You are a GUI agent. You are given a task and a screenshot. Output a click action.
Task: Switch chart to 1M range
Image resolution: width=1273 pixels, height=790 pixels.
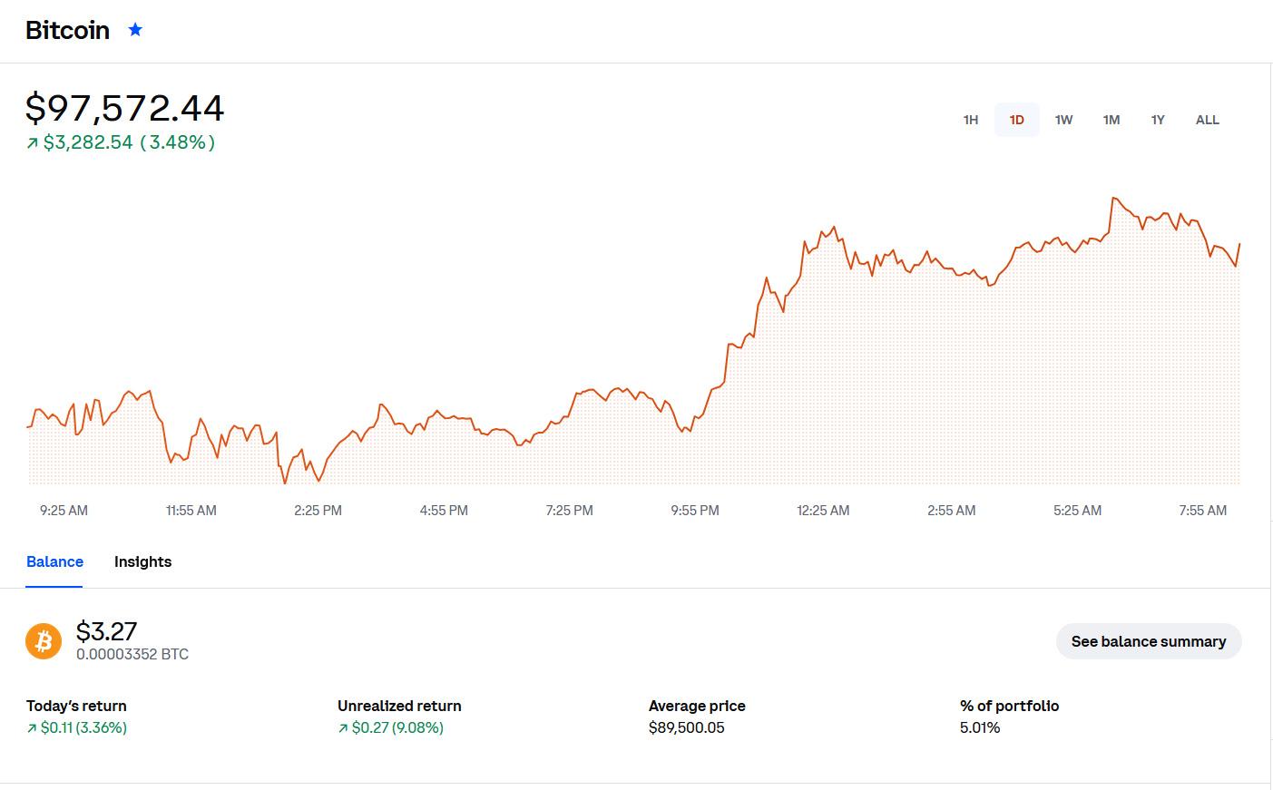point(1111,120)
